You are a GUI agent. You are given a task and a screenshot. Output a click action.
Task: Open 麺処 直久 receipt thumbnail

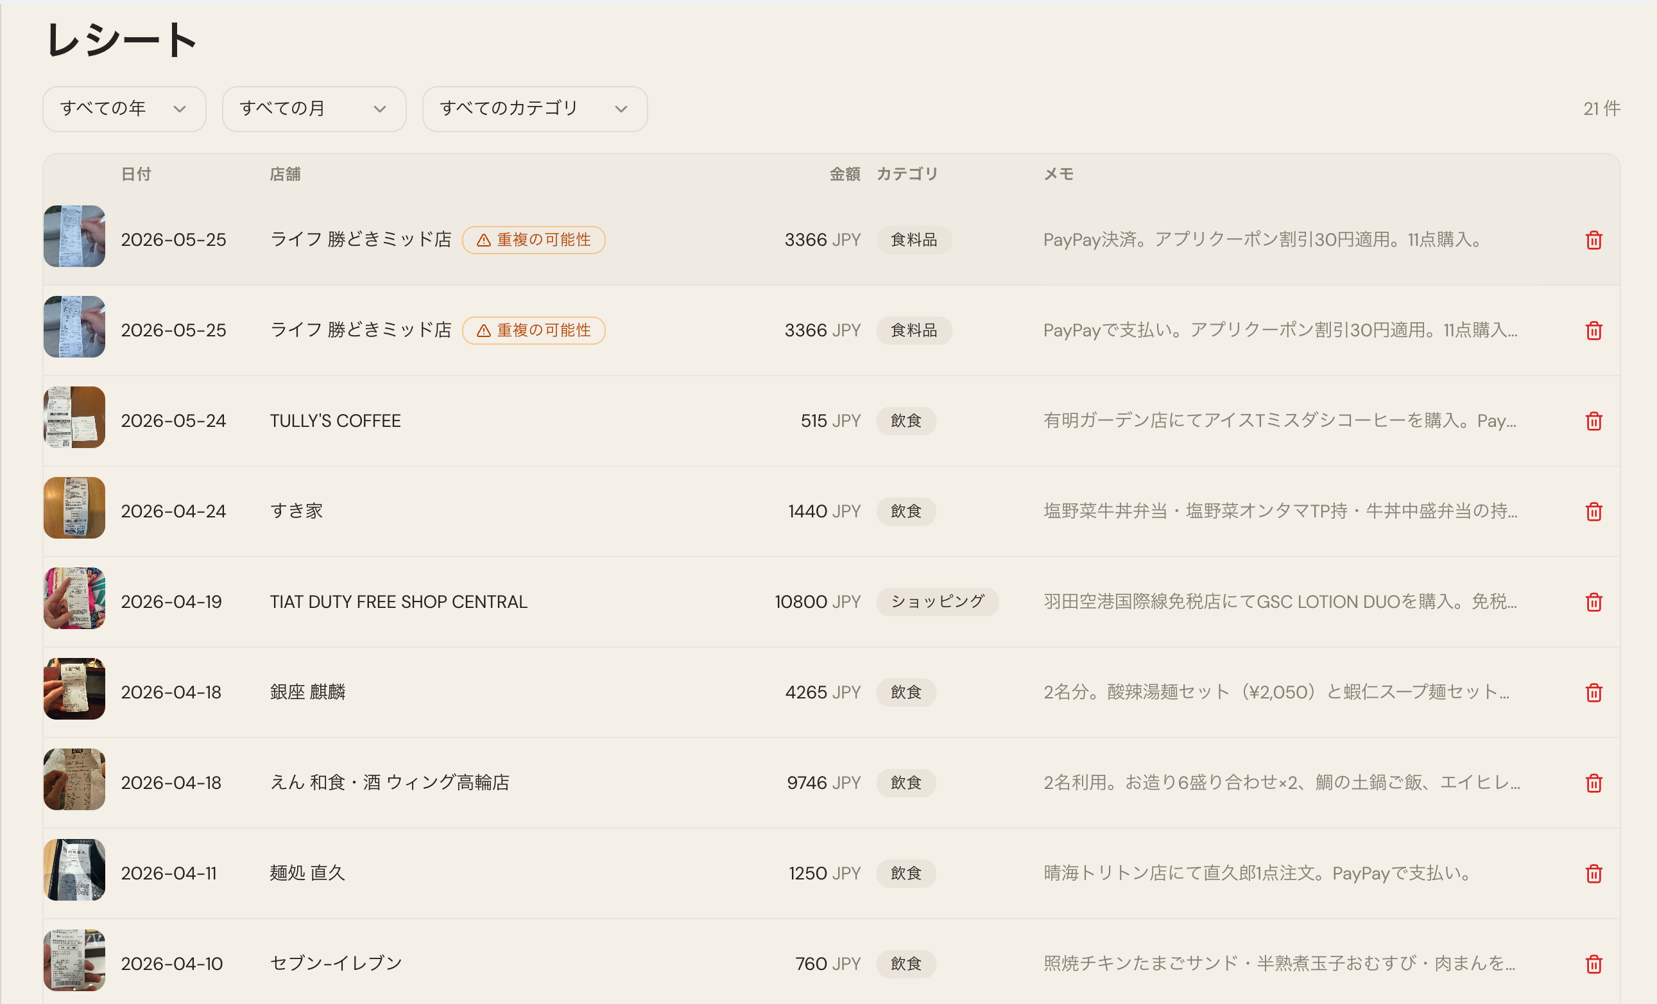tap(74, 869)
